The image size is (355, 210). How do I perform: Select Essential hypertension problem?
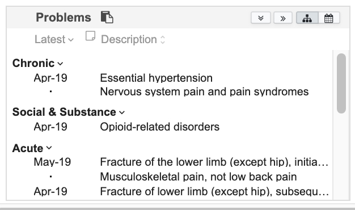156,78
